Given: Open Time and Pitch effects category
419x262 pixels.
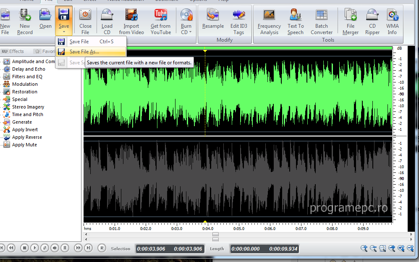Looking at the screenshot, I should (23, 114).
